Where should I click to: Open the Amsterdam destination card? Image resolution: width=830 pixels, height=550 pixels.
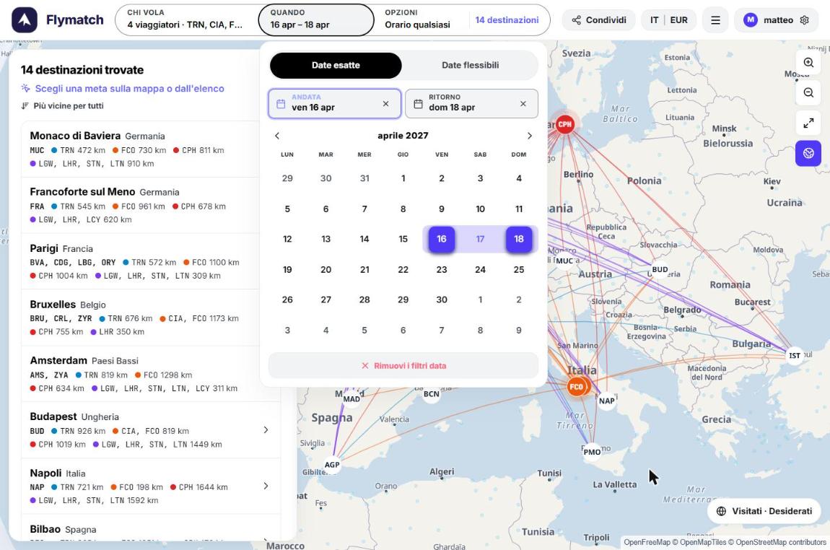coord(150,374)
